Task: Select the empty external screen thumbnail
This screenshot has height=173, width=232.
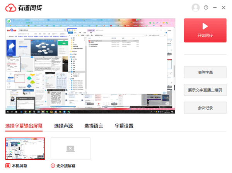Action: [x=70, y=149]
